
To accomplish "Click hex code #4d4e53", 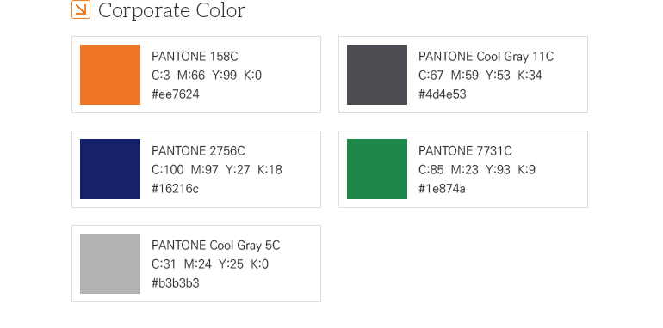I will coord(443,94).
